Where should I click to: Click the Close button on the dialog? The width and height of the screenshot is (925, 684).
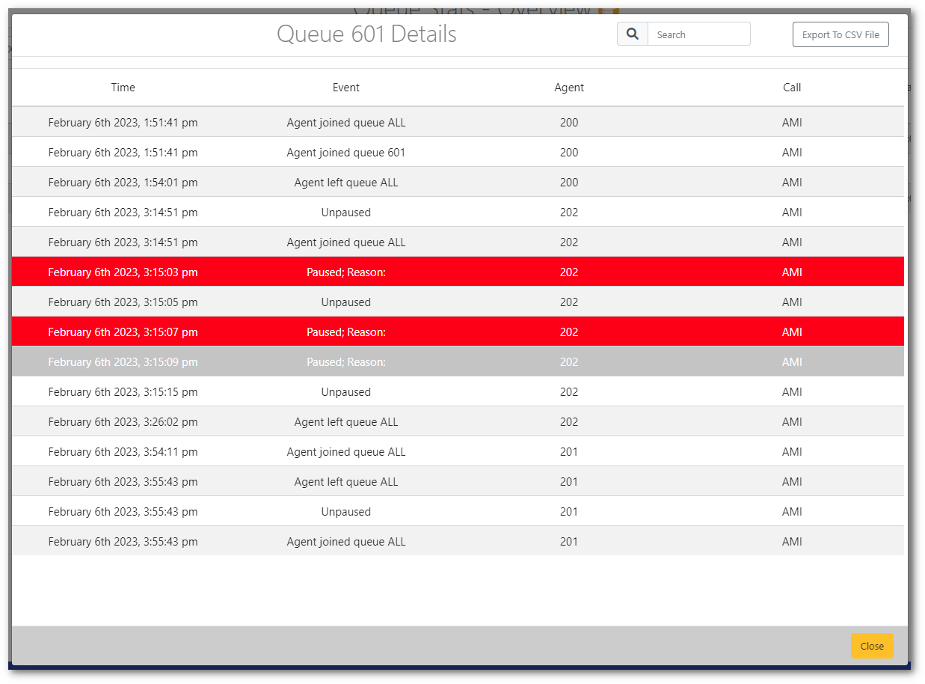[x=871, y=645]
